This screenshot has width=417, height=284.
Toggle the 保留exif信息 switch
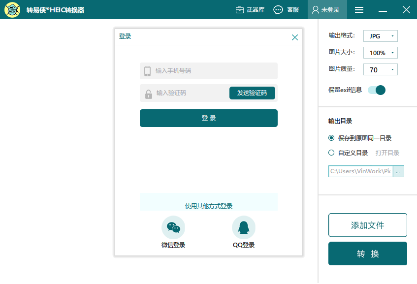[x=377, y=90]
